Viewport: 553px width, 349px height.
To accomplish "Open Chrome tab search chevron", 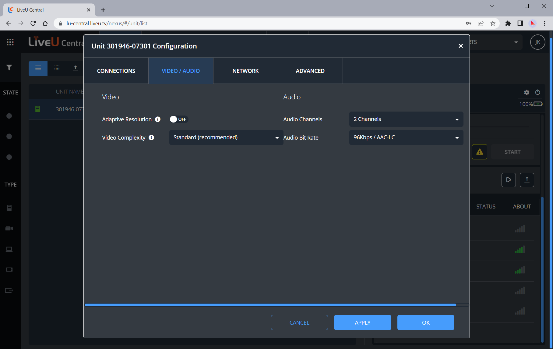I will pyautogui.click(x=492, y=6).
